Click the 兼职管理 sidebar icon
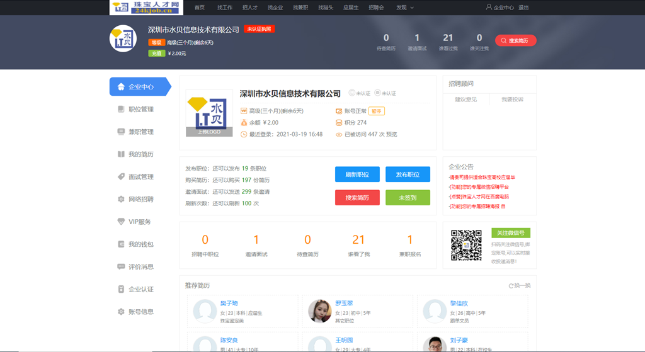The image size is (645, 352). [x=121, y=132]
